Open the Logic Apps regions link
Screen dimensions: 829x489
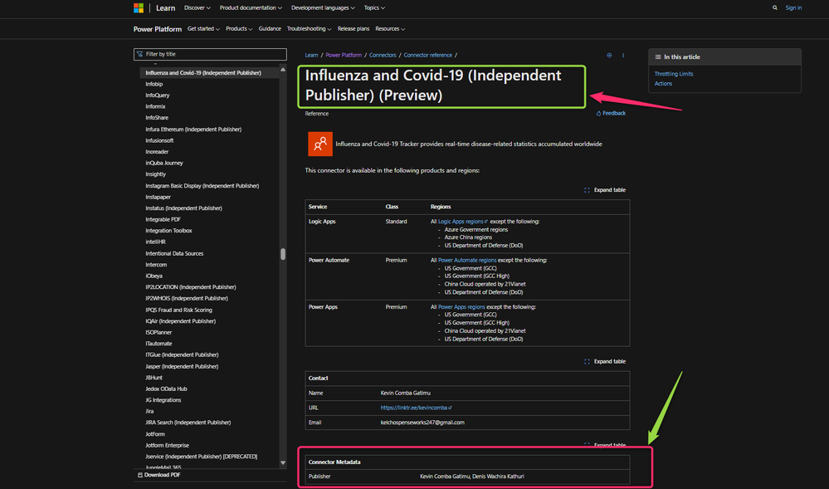coord(462,222)
